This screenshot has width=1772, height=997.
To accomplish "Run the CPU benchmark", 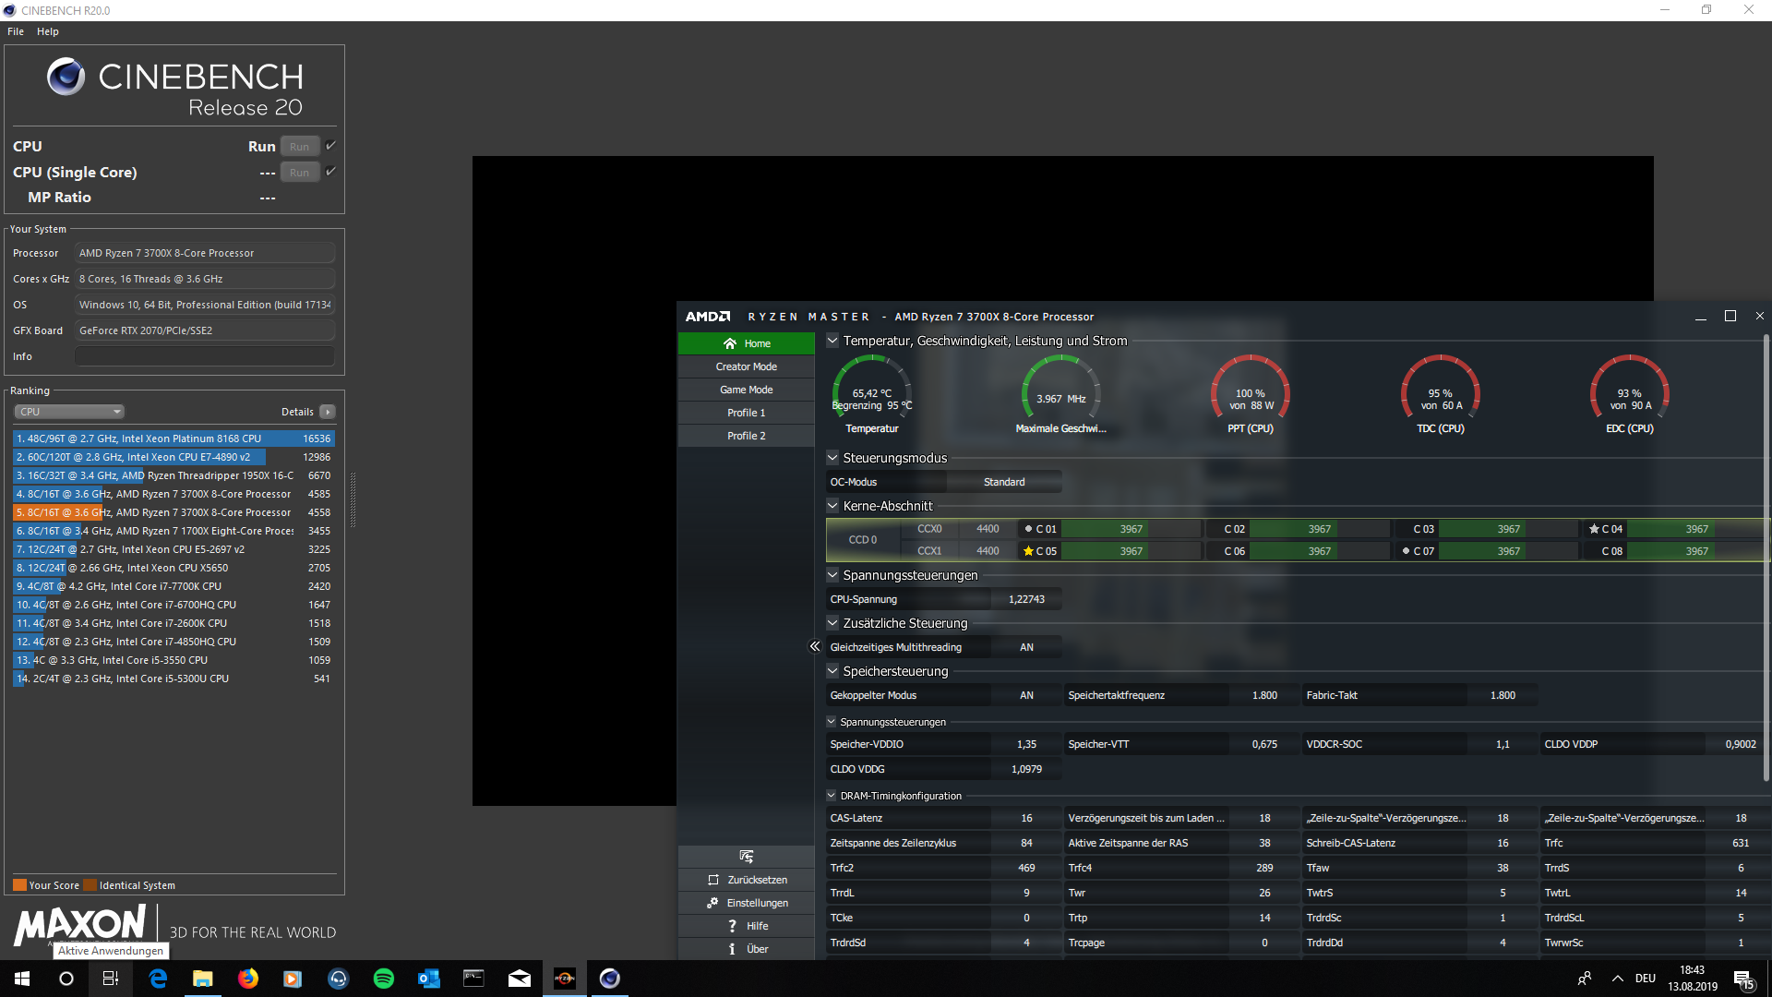I will tap(299, 146).
